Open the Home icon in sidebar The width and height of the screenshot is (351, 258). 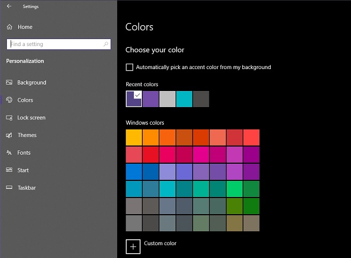point(10,27)
